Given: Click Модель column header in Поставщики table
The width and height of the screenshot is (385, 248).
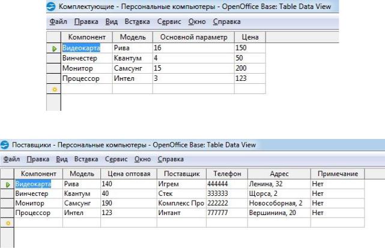Looking at the screenshot, I should point(82,174).
